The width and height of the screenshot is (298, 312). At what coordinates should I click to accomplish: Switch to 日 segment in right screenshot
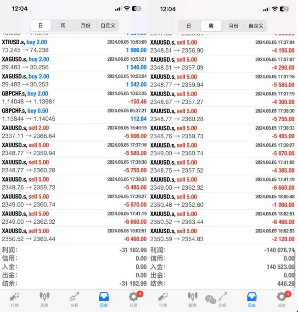coord(189,26)
